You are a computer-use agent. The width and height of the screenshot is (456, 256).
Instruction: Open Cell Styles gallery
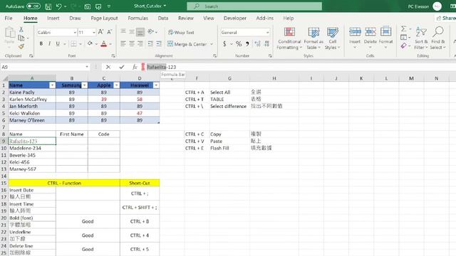coord(333,38)
